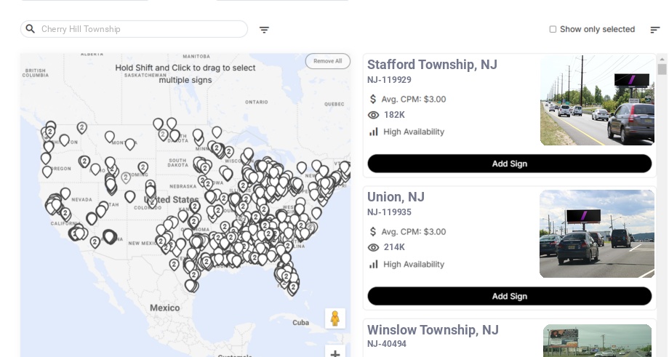Click Stafford Township CPM dollar icon
Screen dimensions: 669x357
coord(373,99)
